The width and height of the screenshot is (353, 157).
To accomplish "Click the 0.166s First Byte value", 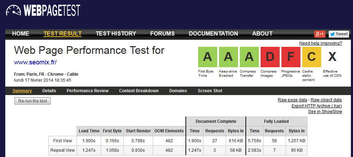I will (x=112, y=141).
